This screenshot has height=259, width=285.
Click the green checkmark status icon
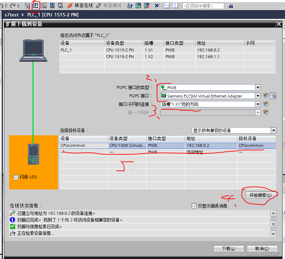coord(13,226)
